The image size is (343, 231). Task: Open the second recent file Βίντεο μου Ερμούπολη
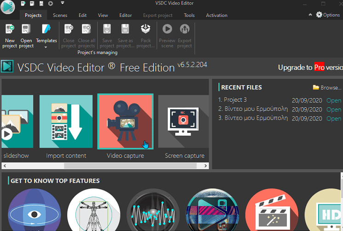point(334,110)
